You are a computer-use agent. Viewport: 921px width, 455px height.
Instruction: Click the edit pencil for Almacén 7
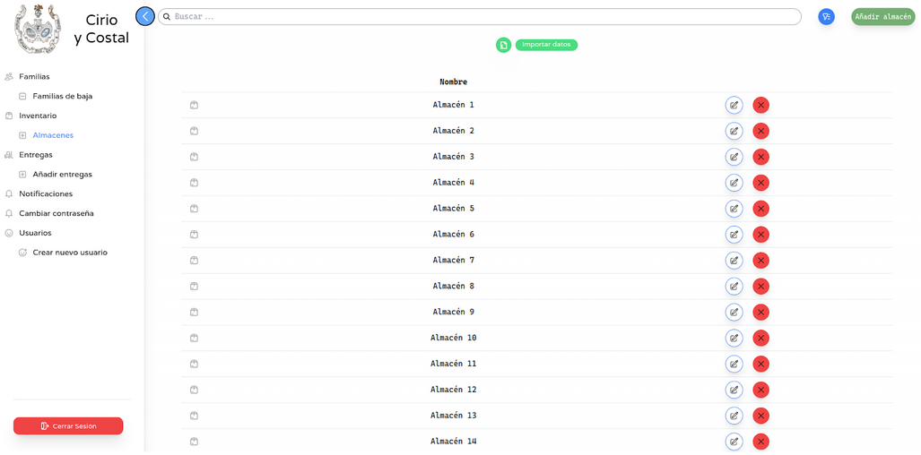coord(734,261)
